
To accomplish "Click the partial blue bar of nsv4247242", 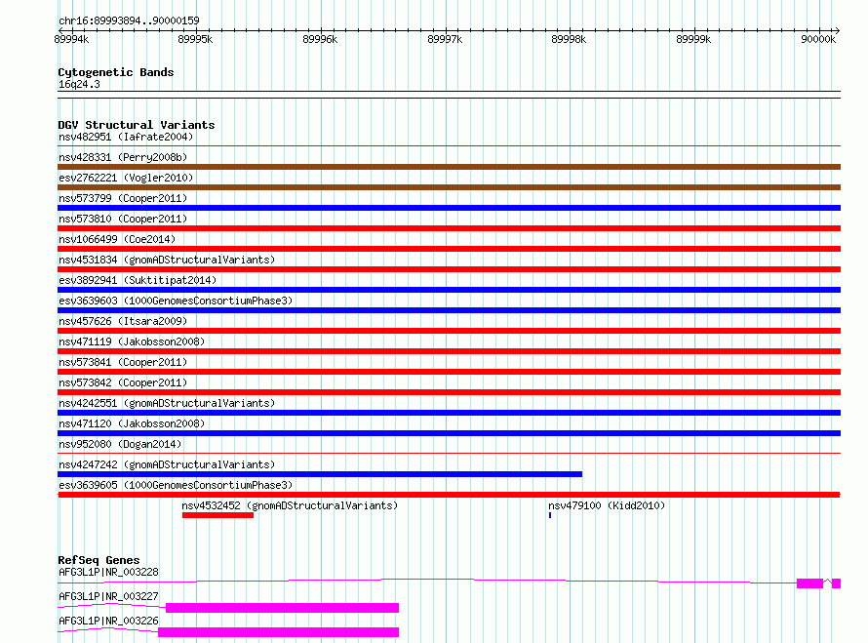I will click(x=320, y=474).
